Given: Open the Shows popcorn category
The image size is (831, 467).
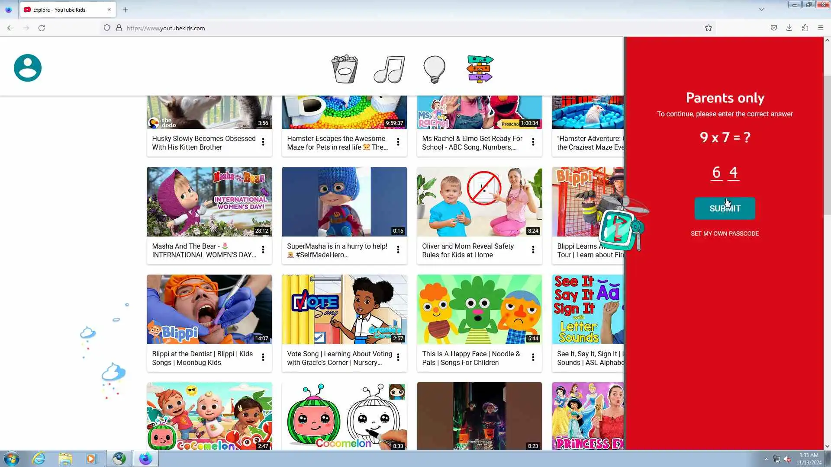Looking at the screenshot, I should pyautogui.click(x=345, y=69).
